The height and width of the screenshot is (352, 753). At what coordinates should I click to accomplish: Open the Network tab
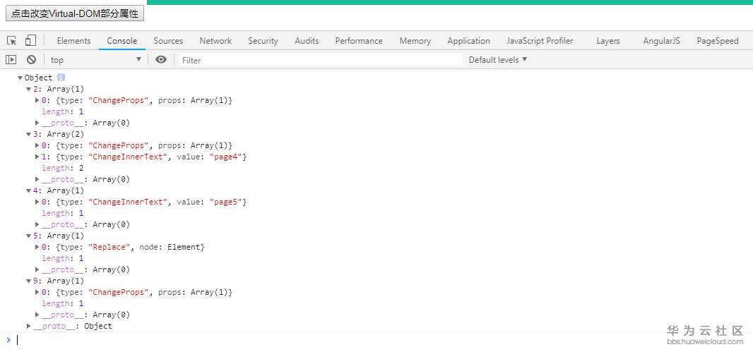coord(215,41)
